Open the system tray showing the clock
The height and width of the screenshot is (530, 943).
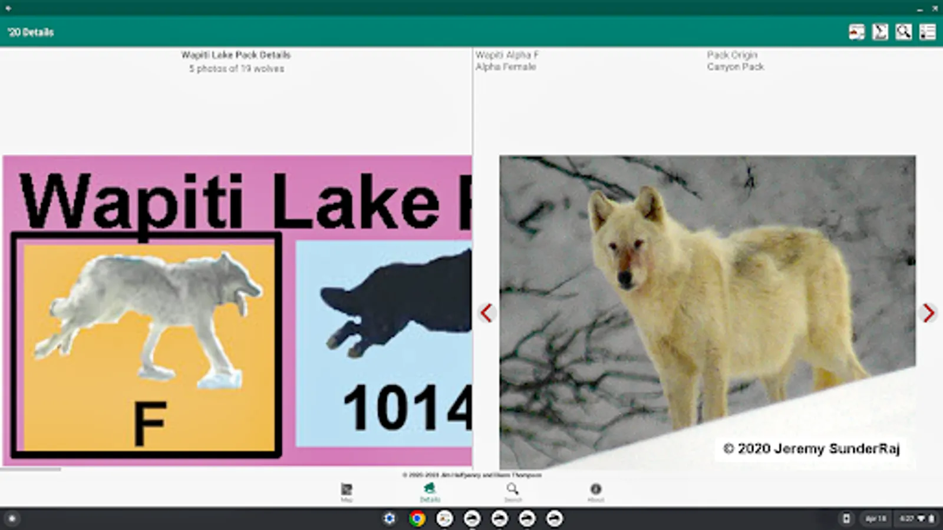917,519
